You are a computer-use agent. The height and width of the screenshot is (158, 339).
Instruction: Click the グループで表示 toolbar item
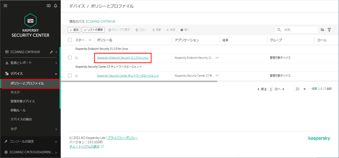pyautogui.click(x=119, y=30)
